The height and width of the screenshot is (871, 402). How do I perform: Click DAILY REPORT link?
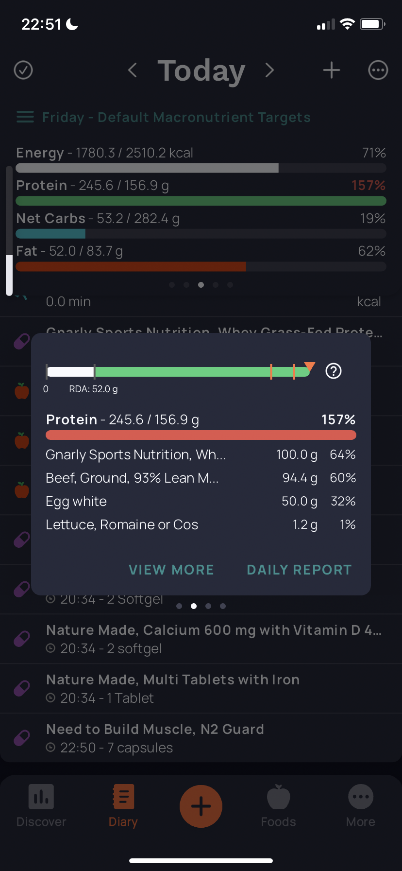coord(299,570)
